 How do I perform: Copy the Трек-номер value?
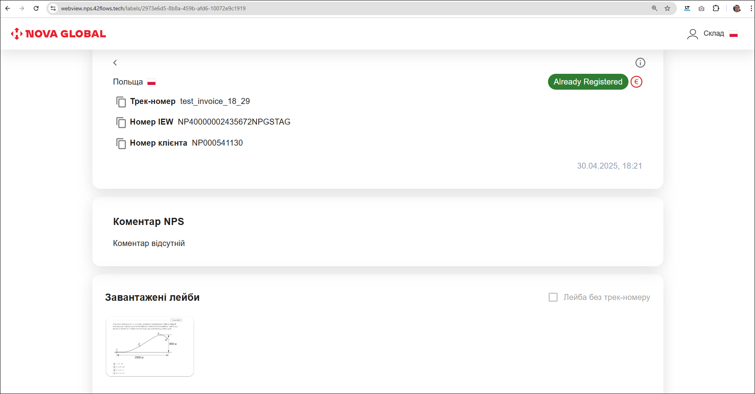(x=121, y=102)
